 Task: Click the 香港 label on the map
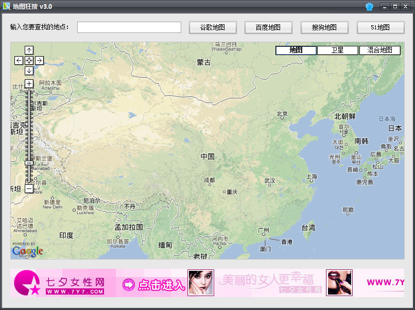click(287, 242)
